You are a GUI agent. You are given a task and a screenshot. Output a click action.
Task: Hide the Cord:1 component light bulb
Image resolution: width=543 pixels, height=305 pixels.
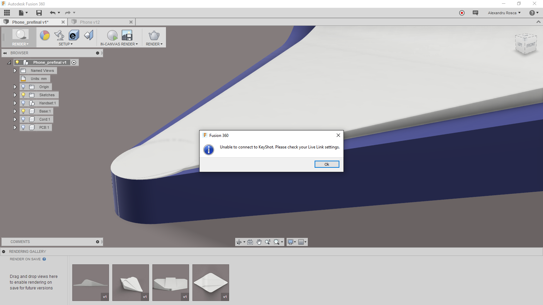[x=23, y=119]
